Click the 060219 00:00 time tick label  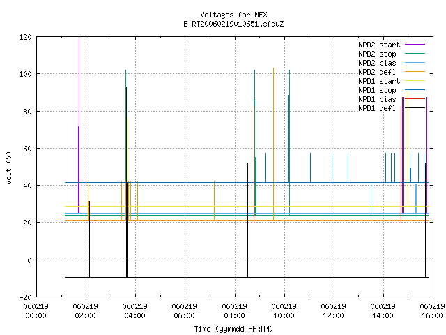[x=36, y=311]
